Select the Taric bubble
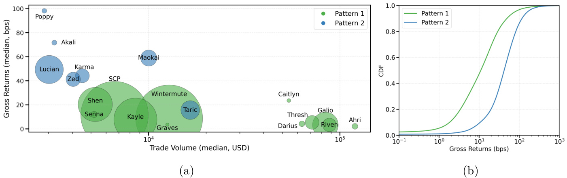This screenshot has width=567, height=178. pos(190,110)
